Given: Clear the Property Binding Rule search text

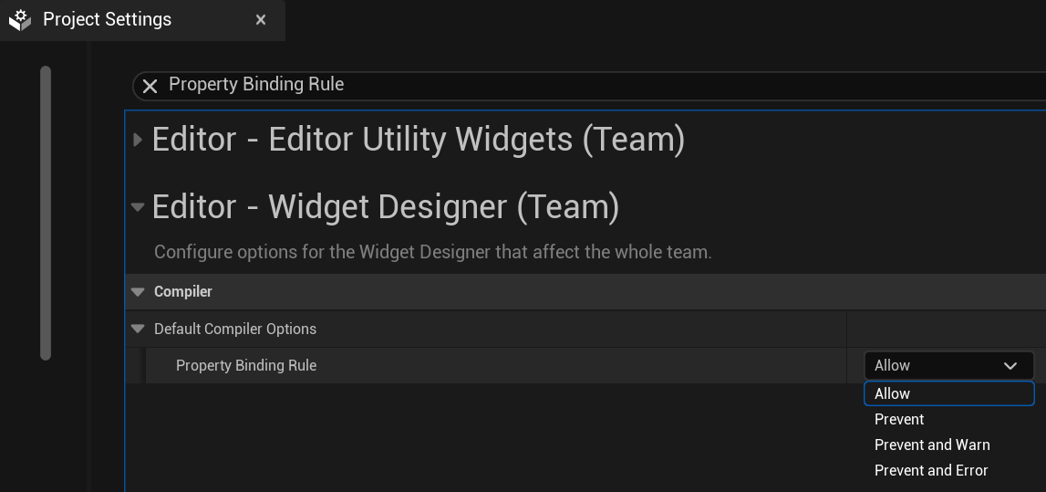Looking at the screenshot, I should click(150, 85).
